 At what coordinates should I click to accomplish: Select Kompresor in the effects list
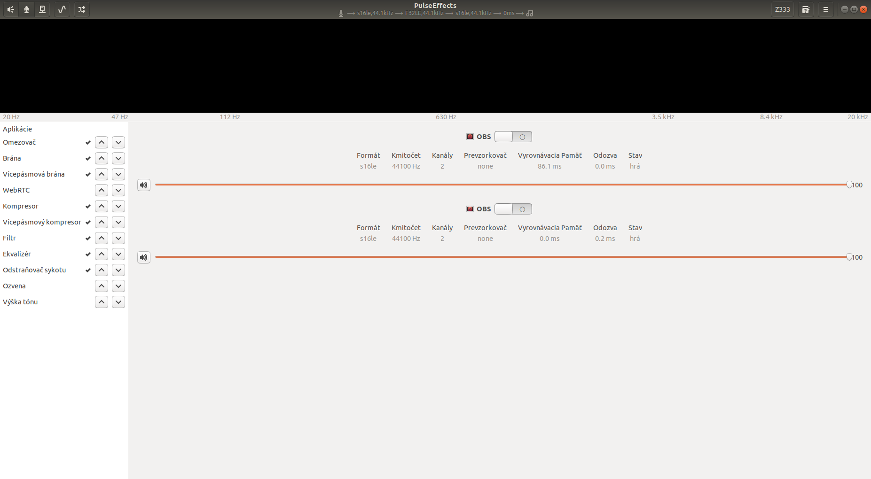[21, 206]
